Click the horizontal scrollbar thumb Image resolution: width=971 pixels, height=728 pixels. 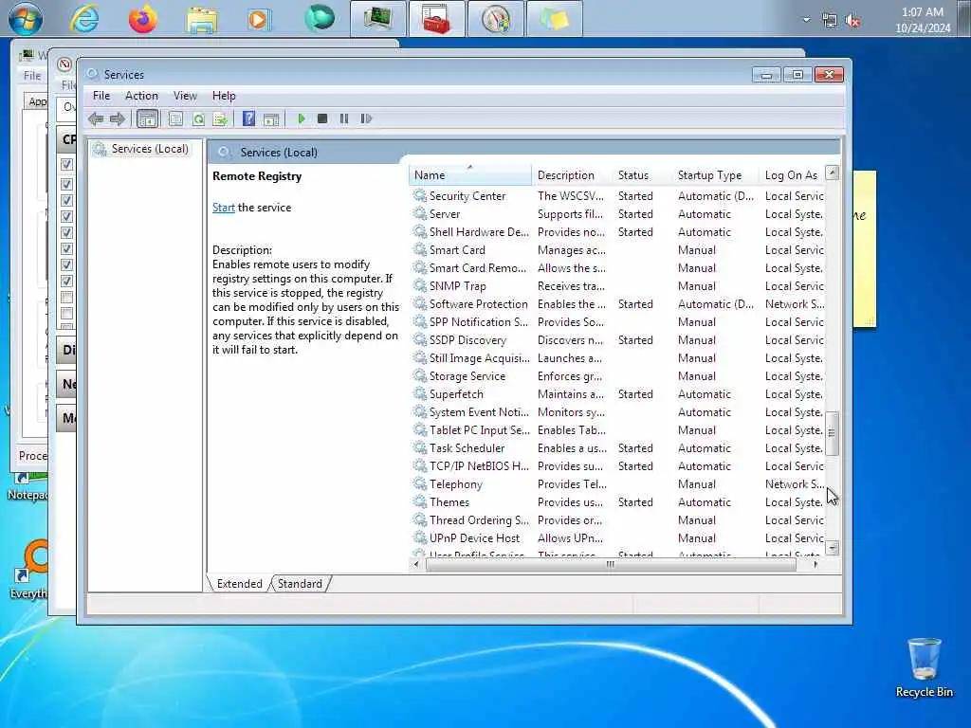coord(611,564)
